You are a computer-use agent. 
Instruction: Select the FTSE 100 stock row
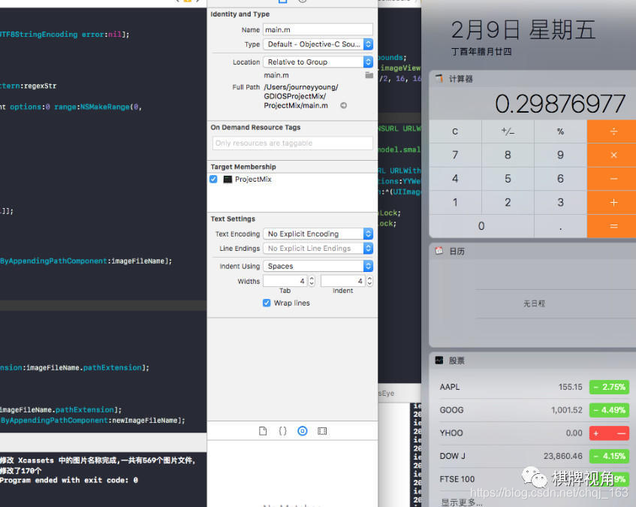pyautogui.click(x=534, y=479)
